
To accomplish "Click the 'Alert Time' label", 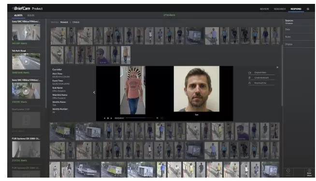I will (x=57, y=74).
